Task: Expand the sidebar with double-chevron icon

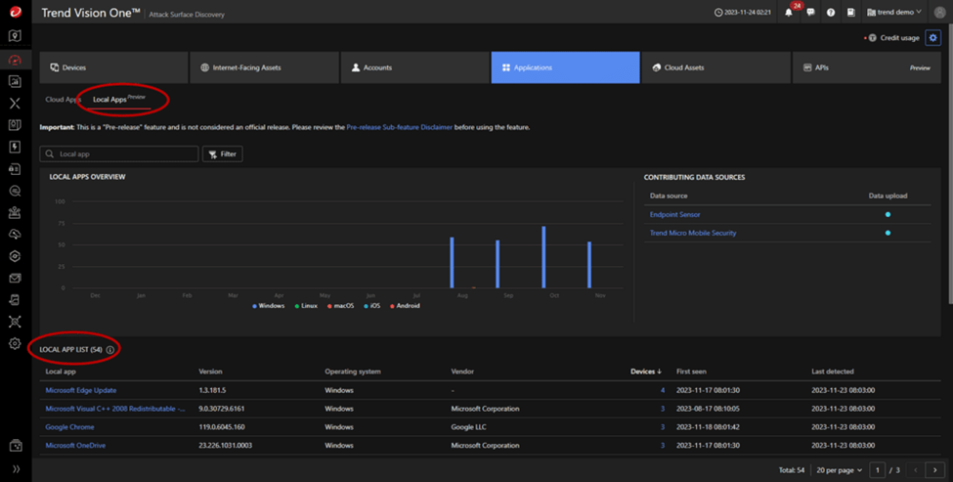Action: click(16, 468)
